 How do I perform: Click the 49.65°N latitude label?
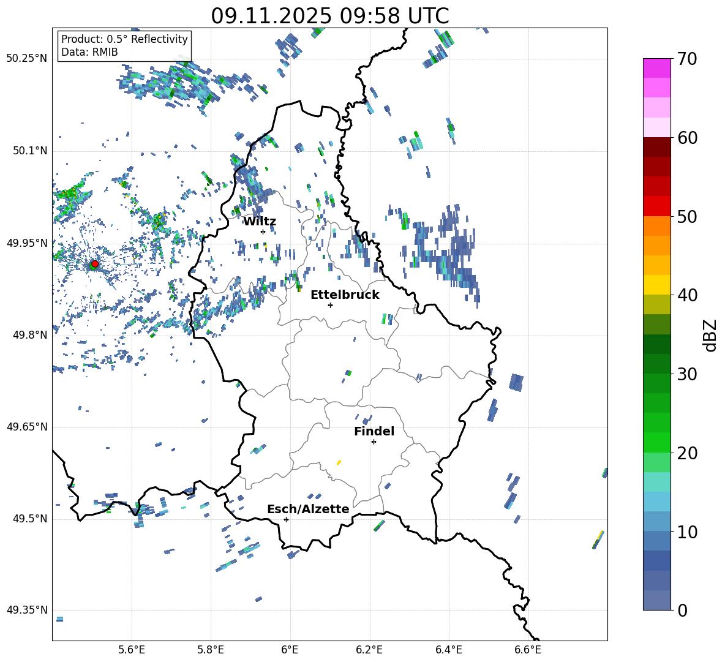click(x=27, y=427)
